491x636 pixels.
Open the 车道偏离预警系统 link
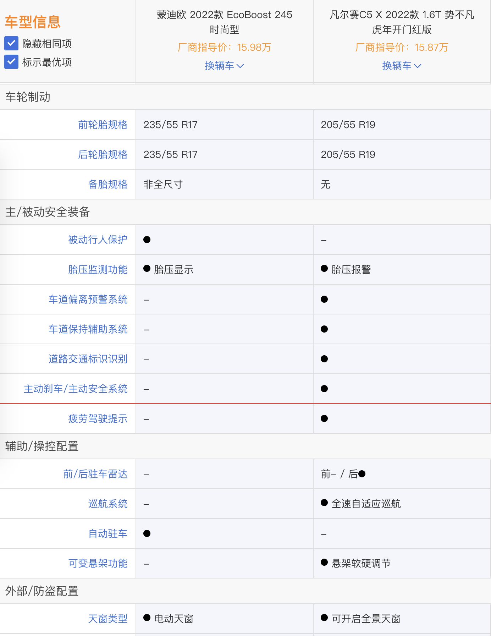point(88,299)
